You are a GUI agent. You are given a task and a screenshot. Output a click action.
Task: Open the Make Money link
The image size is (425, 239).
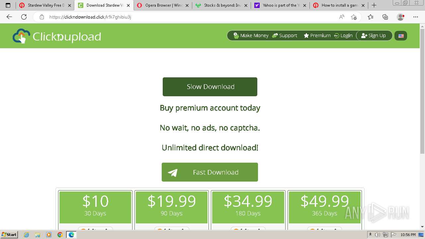(x=251, y=36)
